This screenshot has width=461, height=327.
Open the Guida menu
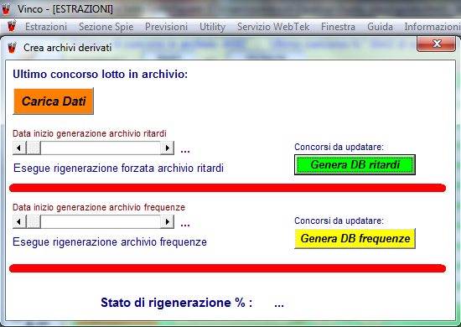(380, 27)
